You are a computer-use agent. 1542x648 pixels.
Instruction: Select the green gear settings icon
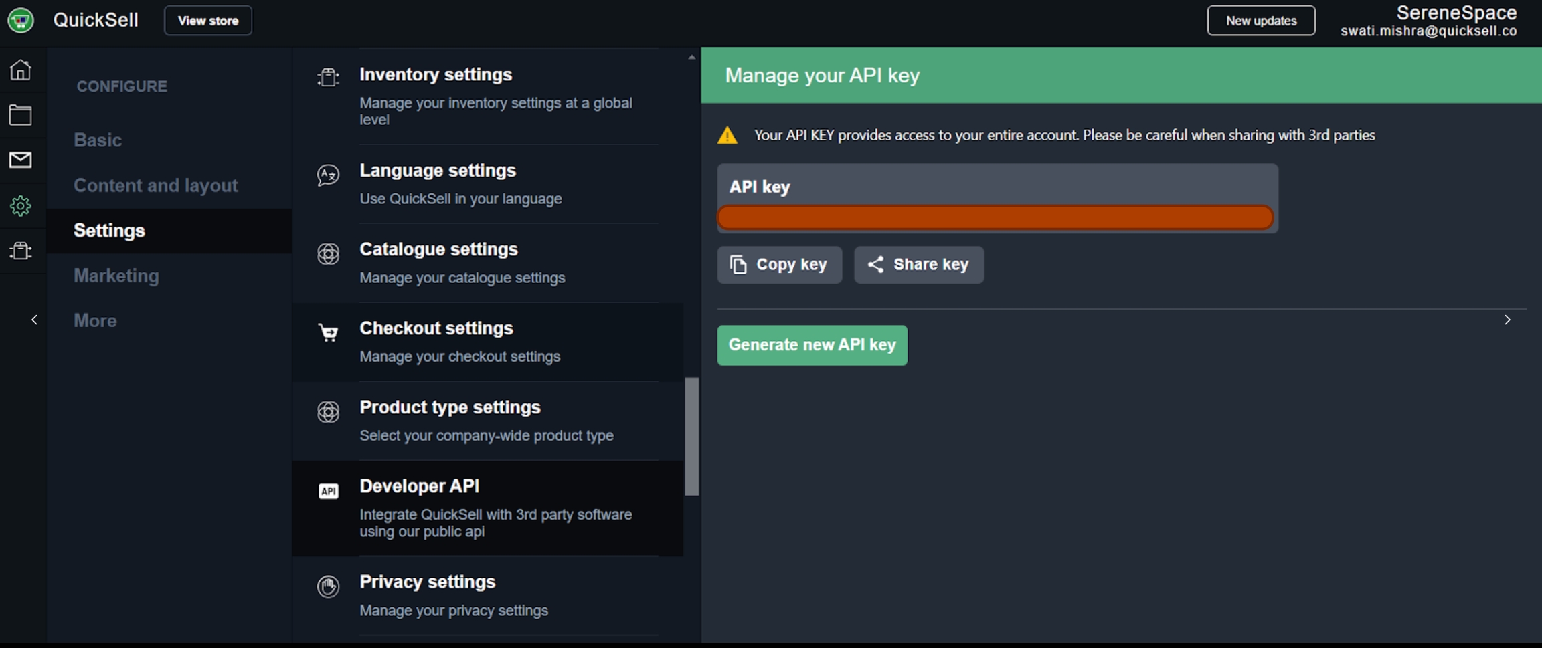point(21,206)
